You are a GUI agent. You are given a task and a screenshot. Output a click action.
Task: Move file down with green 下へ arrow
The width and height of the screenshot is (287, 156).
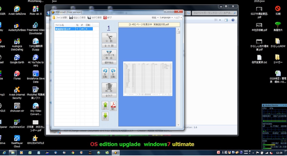tap(105, 116)
